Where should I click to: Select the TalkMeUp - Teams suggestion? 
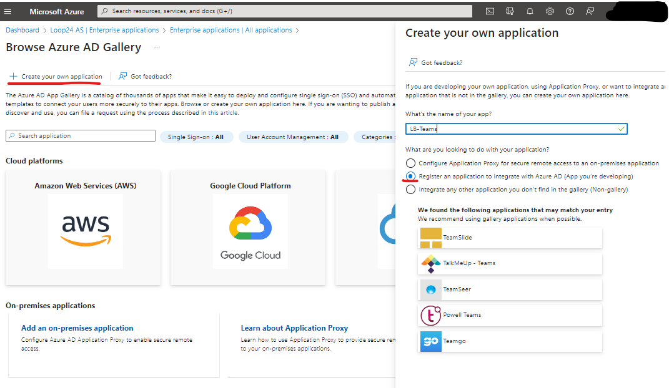[x=510, y=264]
